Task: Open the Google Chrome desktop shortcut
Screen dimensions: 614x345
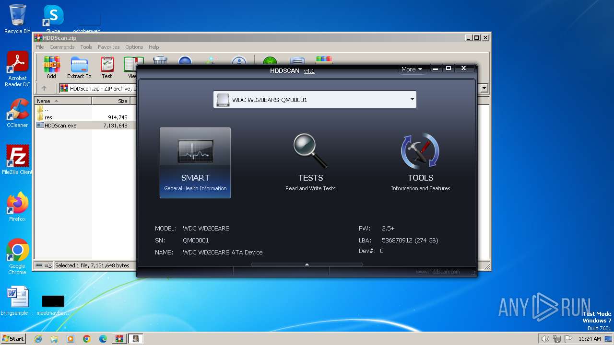Action: [x=17, y=257]
